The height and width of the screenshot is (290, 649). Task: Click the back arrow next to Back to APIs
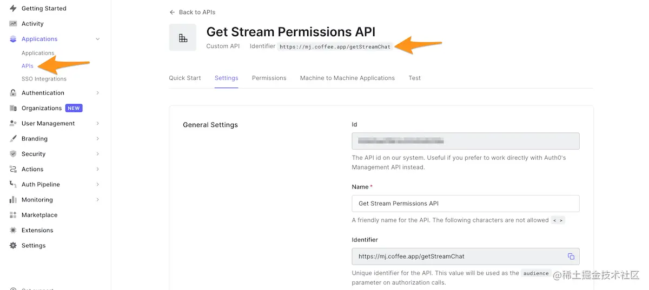point(173,12)
